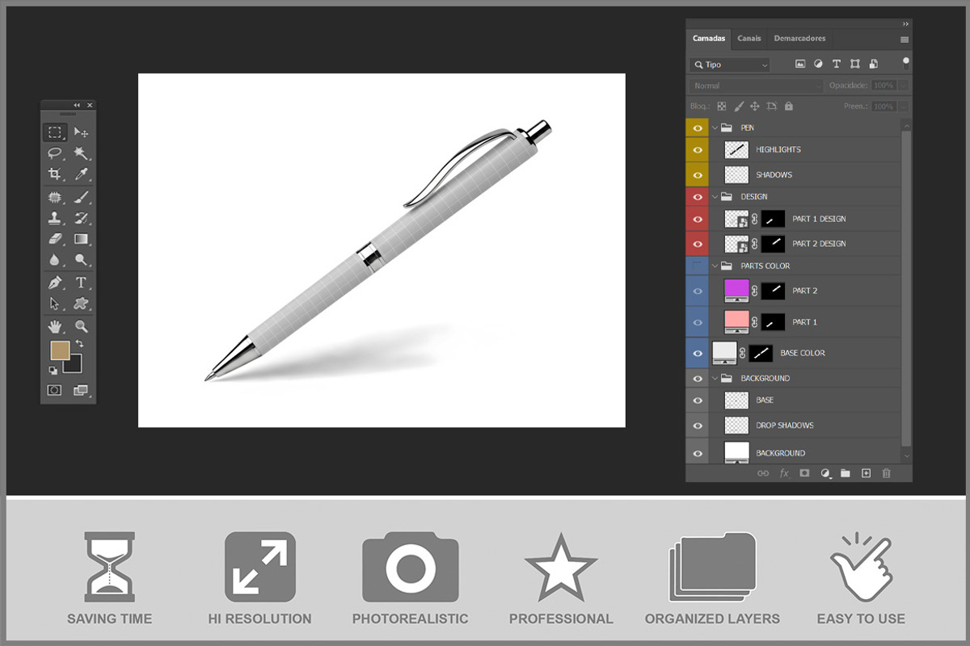This screenshot has width=970, height=646.
Task: Collapse the DESIGN group
Action: (x=715, y=196)
